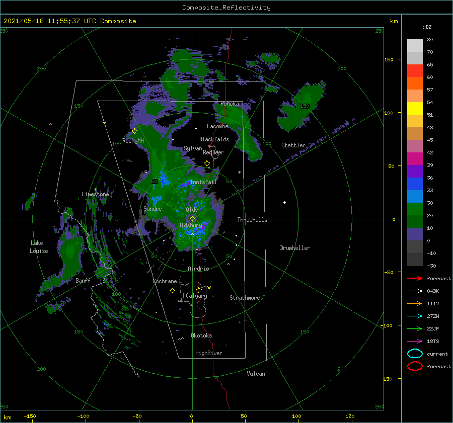Click the yellow diamond marker near Cochrane

(x=172, y=291)
